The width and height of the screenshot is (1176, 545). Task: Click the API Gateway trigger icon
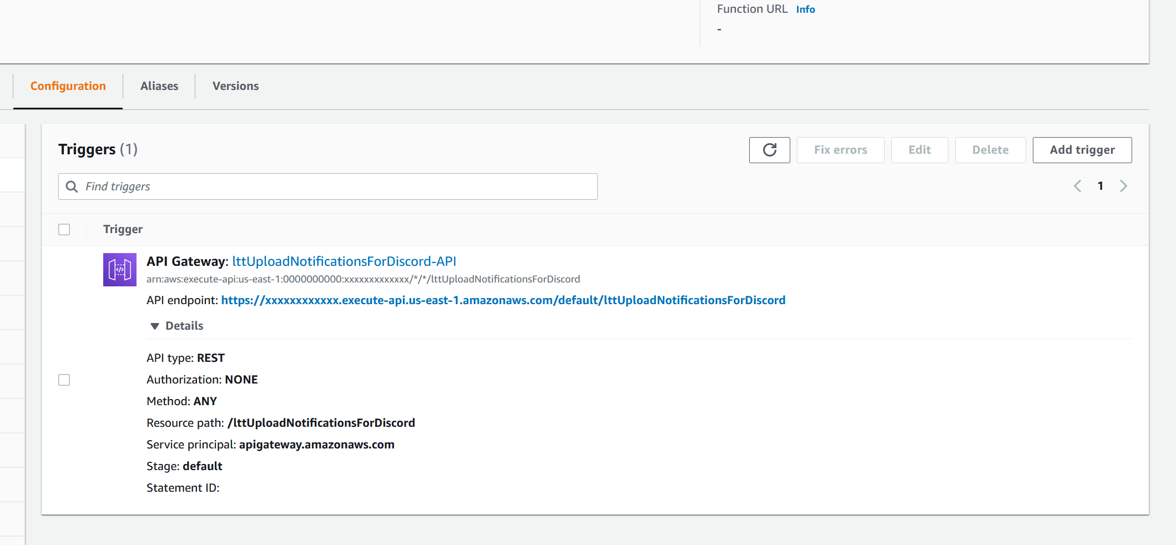coord(119,269)
